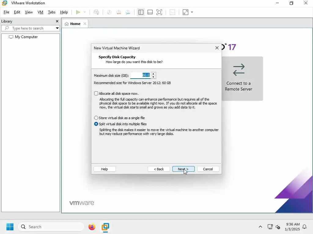Open the notifications bell icon

click(305, 227)
